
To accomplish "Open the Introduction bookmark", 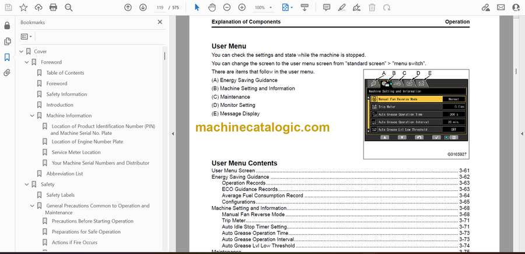I will 60,105.
